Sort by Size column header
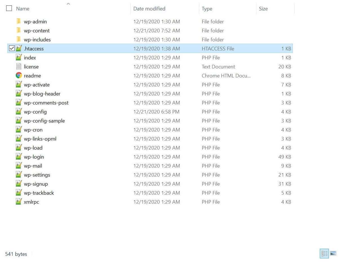 [x=263, y=9]
